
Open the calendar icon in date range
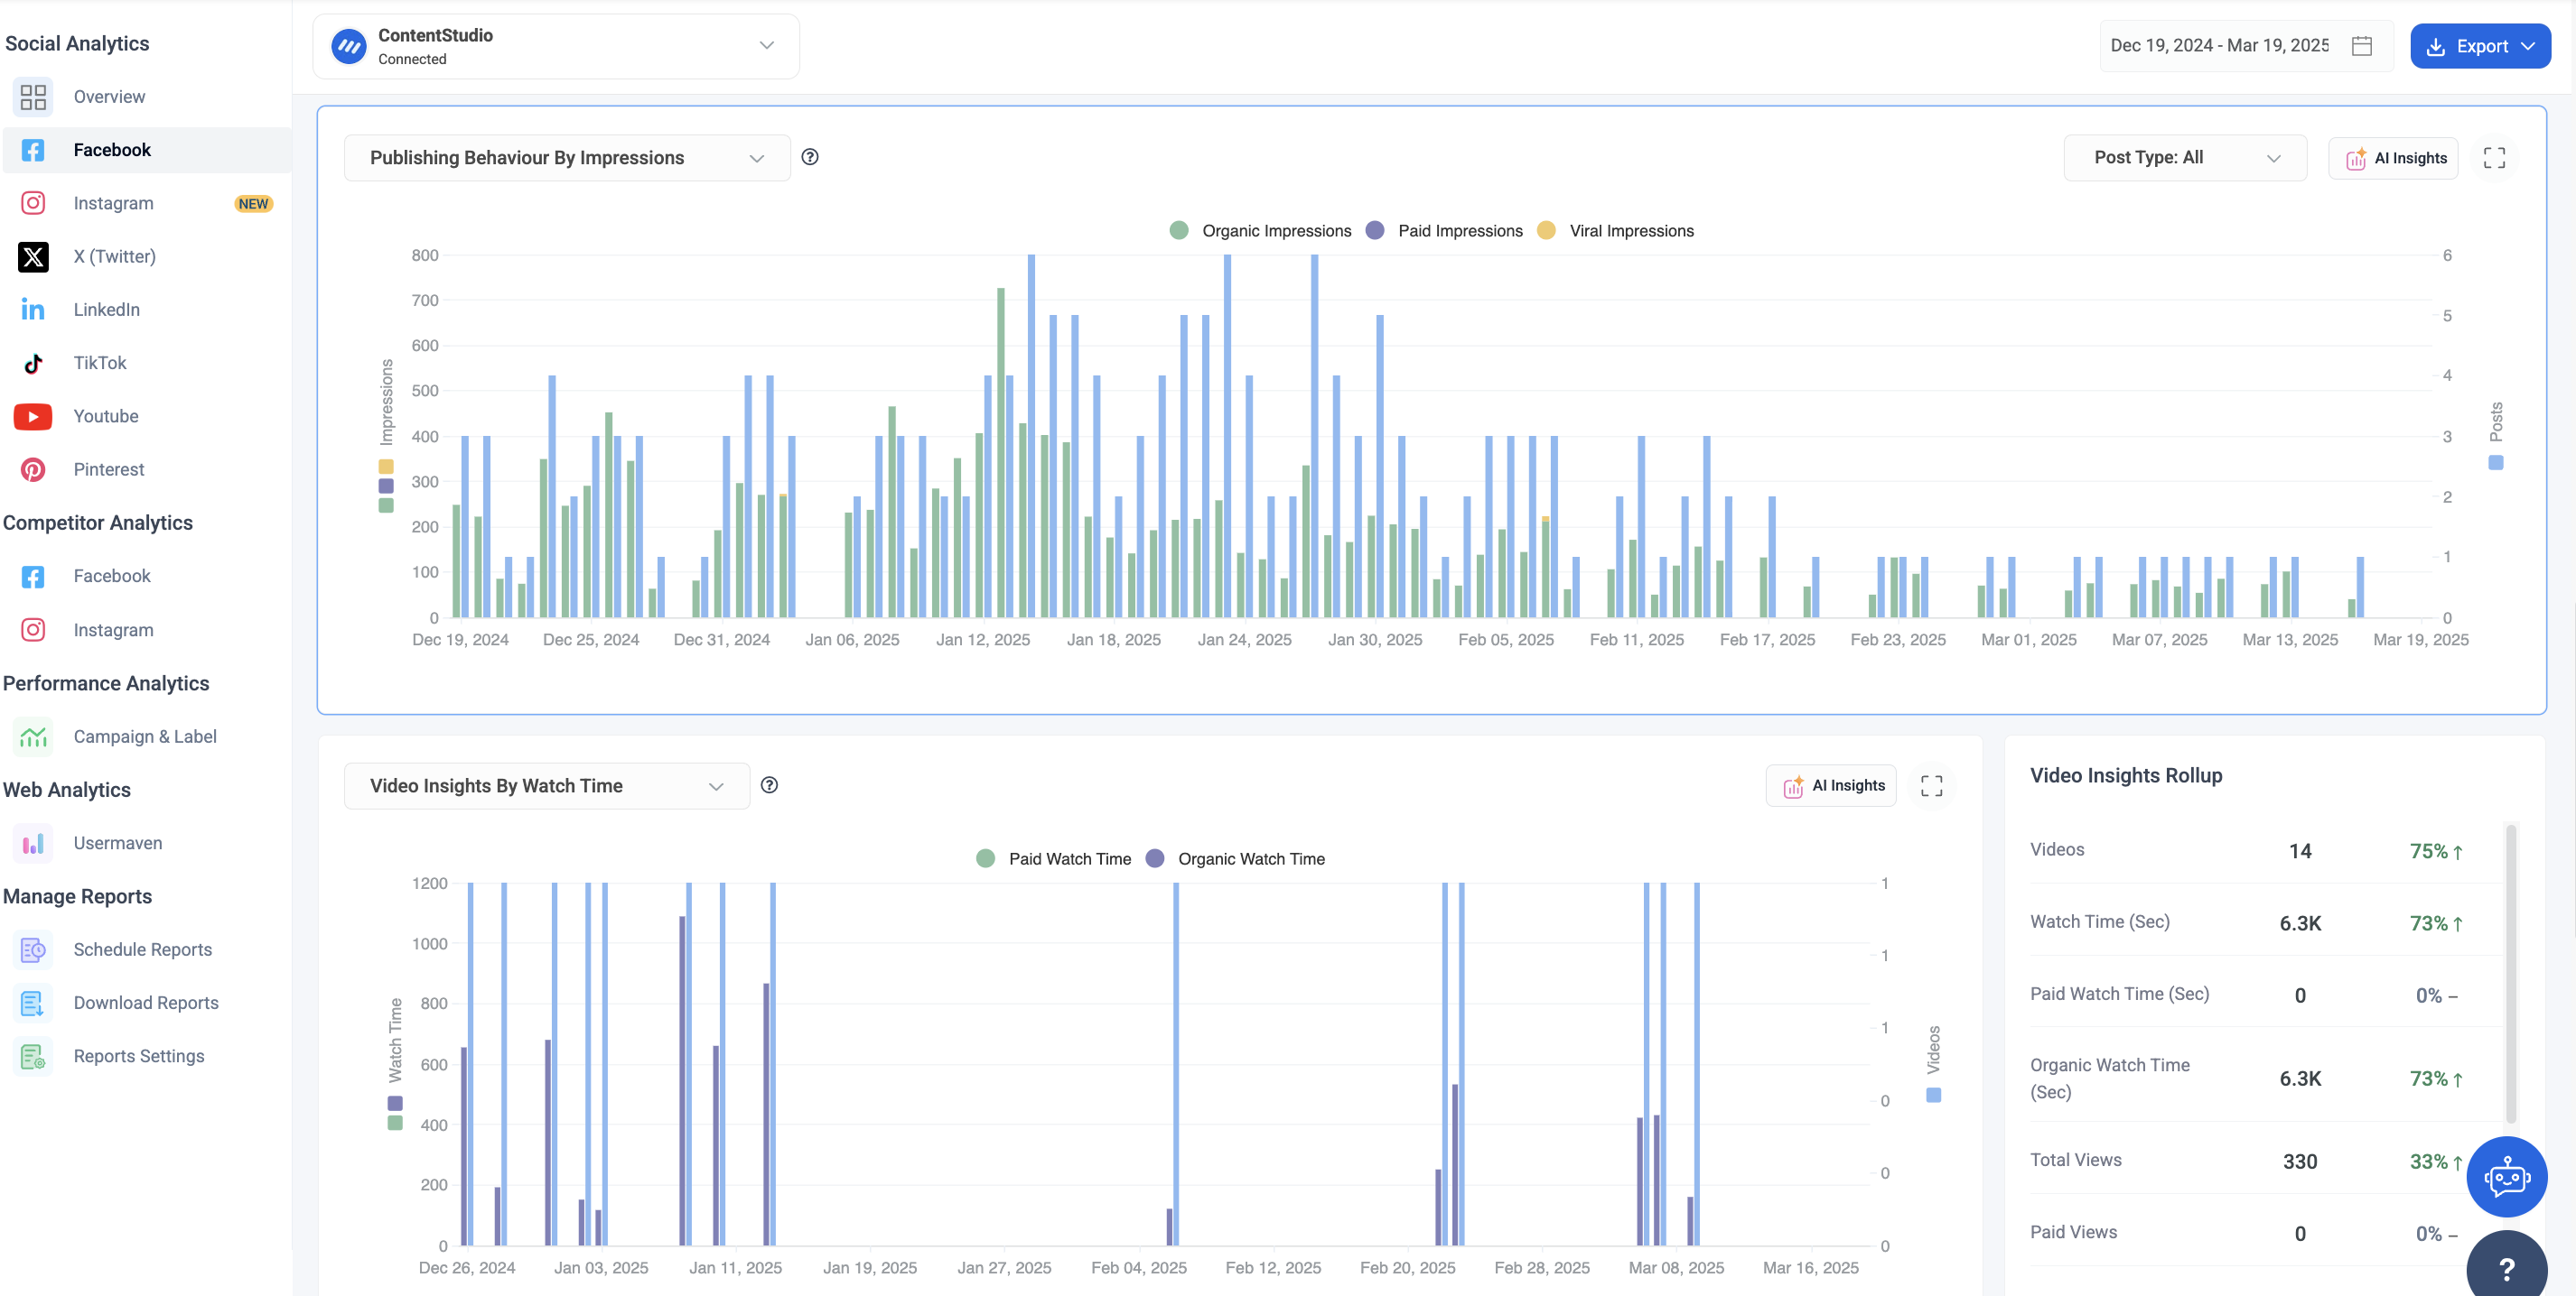tap(2362, 46)
